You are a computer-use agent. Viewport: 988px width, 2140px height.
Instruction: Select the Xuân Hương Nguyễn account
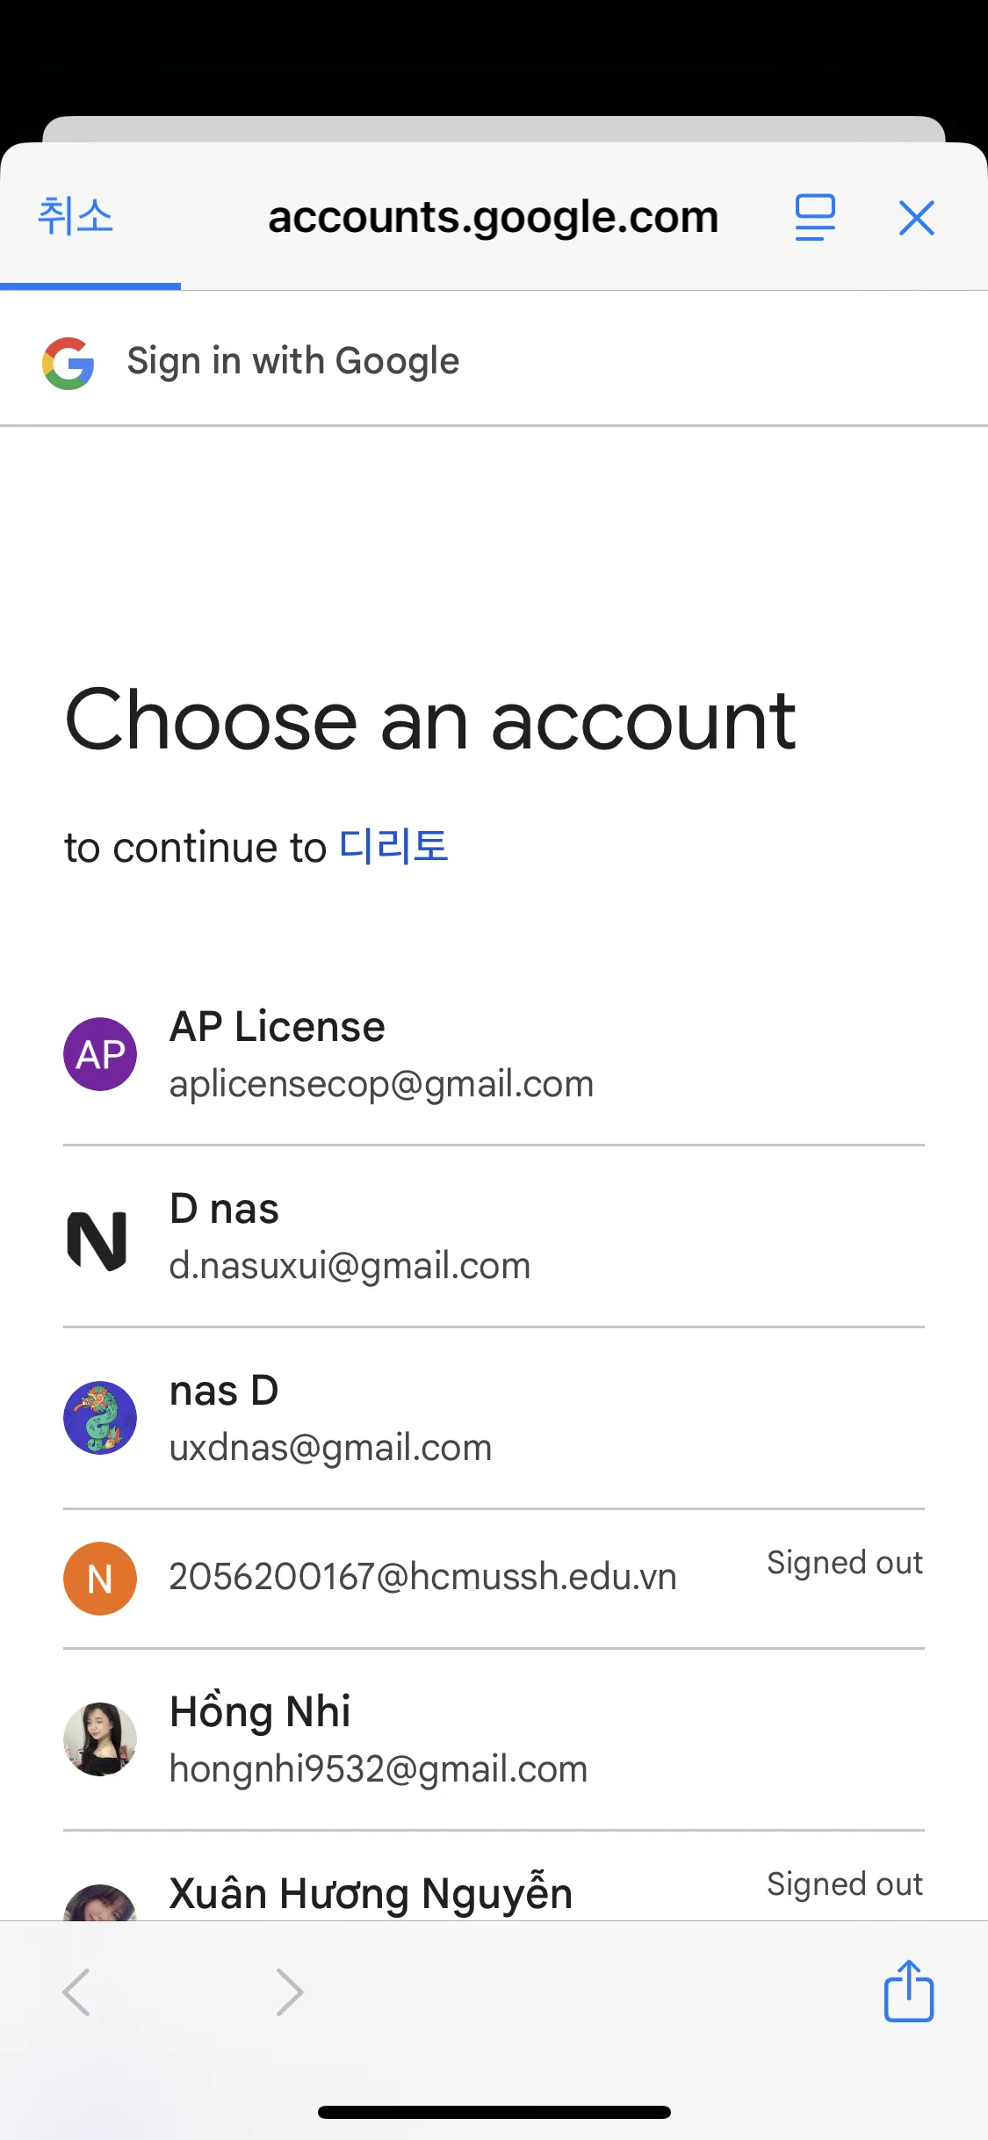tap(371, 1893)
